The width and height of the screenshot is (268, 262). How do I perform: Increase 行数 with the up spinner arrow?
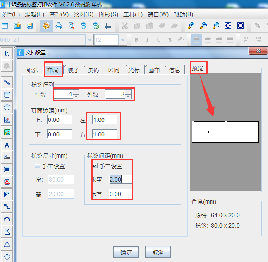[x=76, y=92]
